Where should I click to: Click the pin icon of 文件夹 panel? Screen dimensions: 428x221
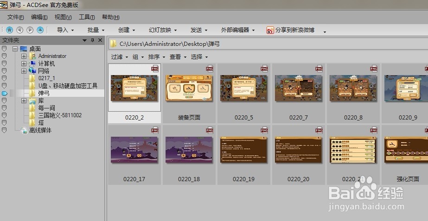pyautogui.click(x=93, y=40)
